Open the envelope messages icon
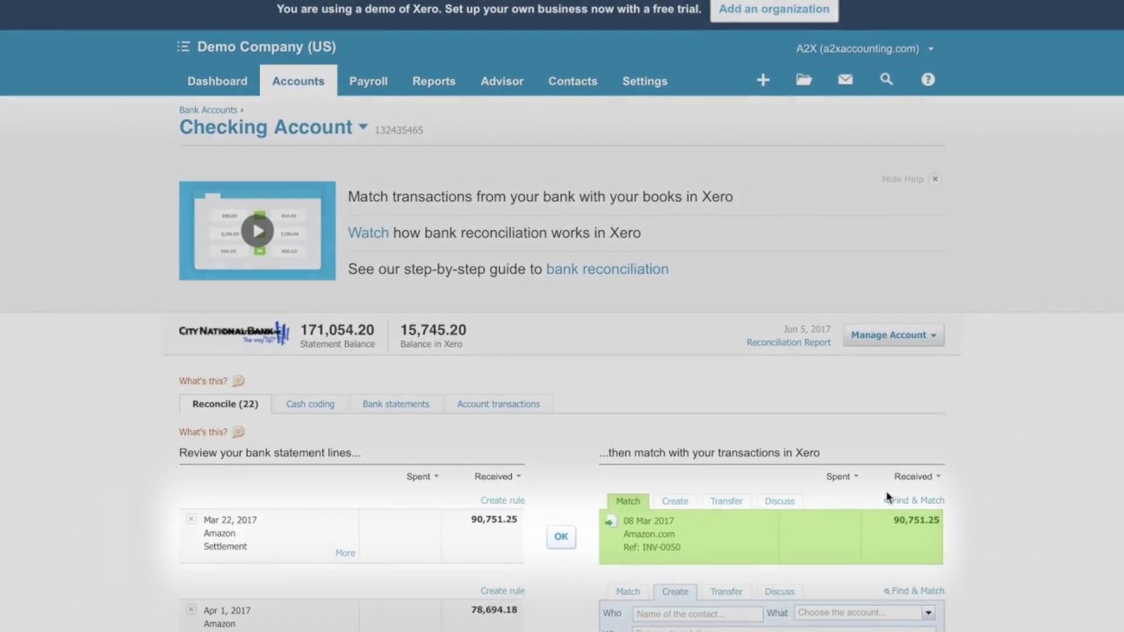Screen dimensions: 1124x632 click(845, 80)
